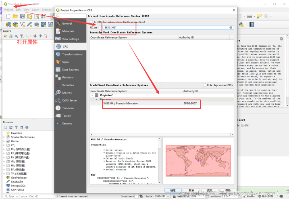The height and width of the screenshot is (199, 289).
Task: Toggle the Render checkbox in status bar
Action: pyautogui.click(x=245, y=197)
